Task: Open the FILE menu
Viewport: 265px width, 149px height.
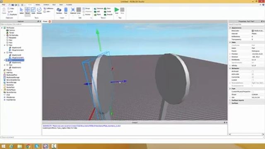Action: [3, 5]
